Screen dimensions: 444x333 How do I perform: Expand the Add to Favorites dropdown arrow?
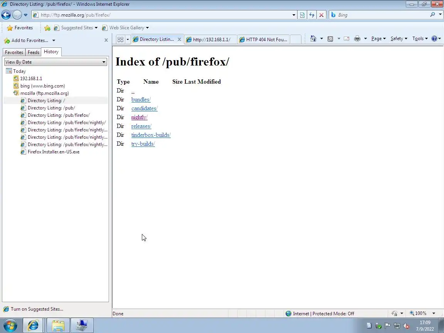click(54, 40)
